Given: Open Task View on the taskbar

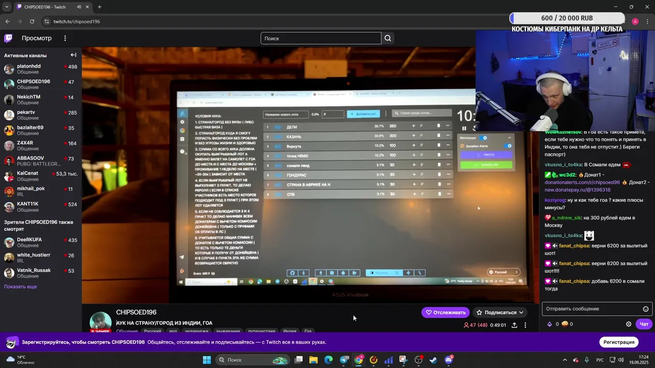Looking at the screenshot, I should [x=299, y=360].
